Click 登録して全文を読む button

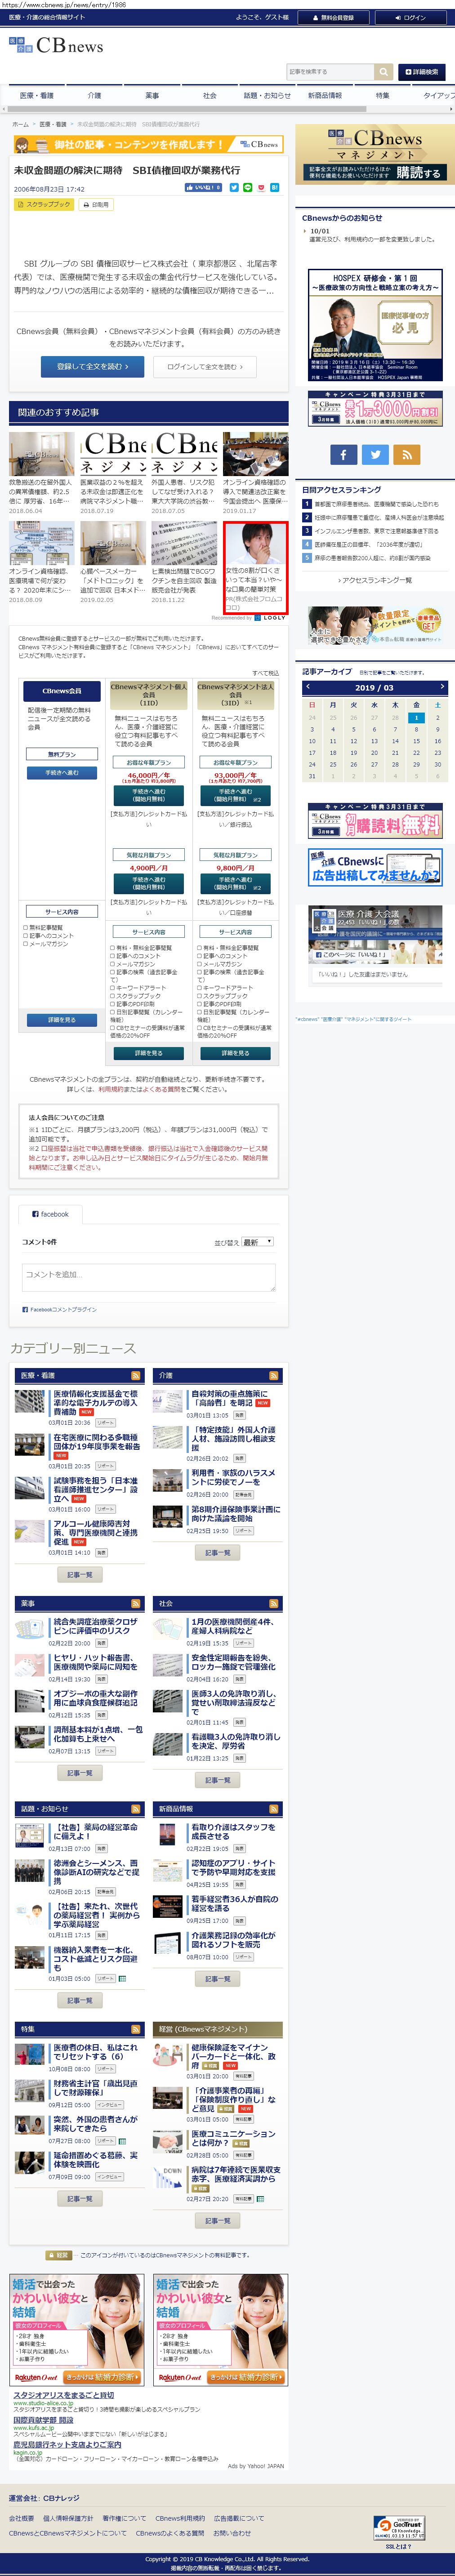point(92,367)
